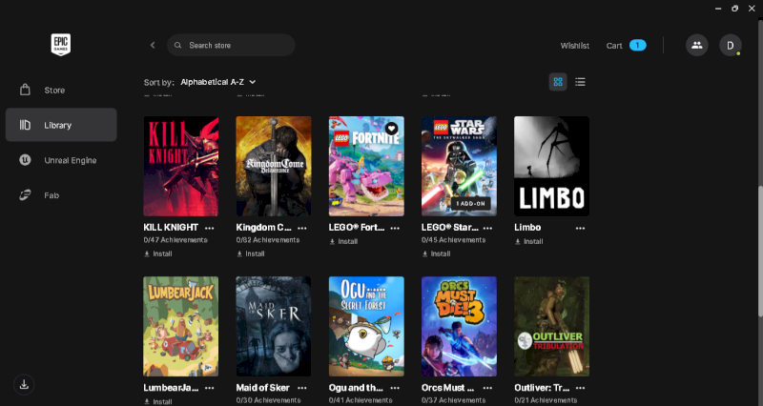The height and width of the screenshot is (406, 763).
Task: Open the LEGO Fortnite cover art
Action: click(366, 166)
